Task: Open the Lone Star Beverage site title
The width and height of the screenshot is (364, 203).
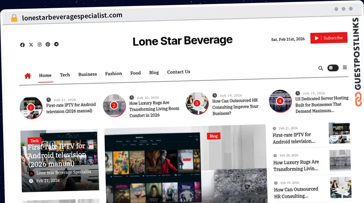Action: pos(183,41)
